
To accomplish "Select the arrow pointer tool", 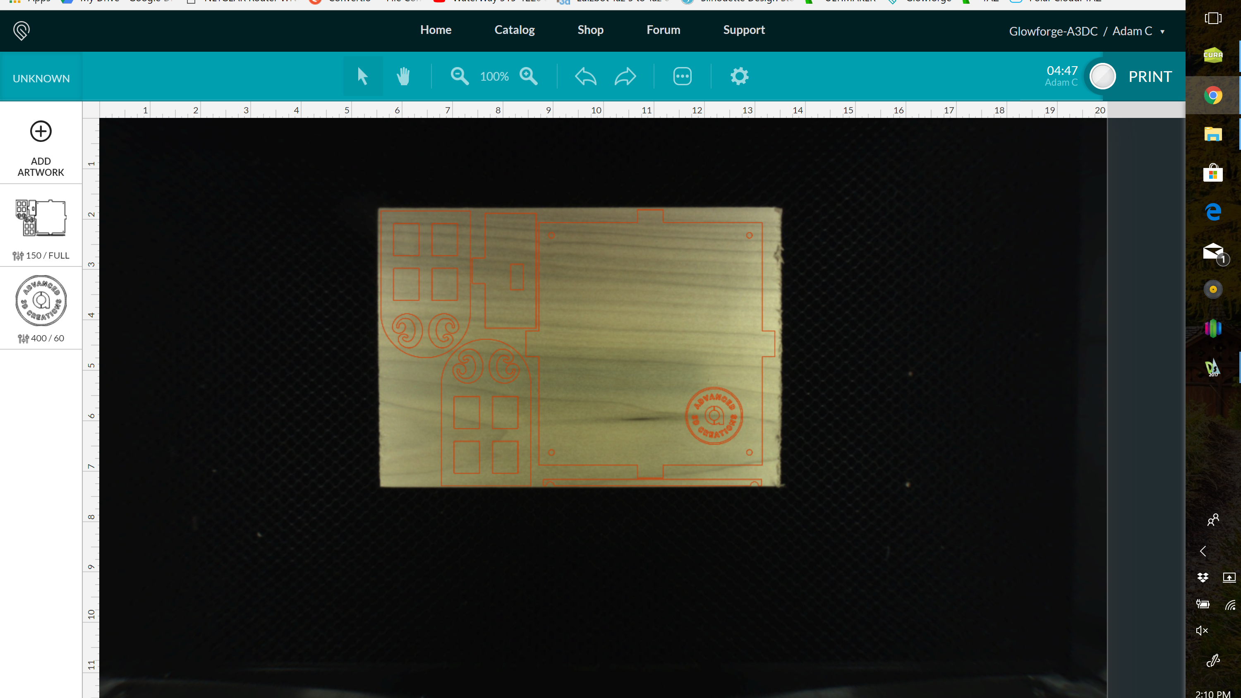I will [362, 76].
